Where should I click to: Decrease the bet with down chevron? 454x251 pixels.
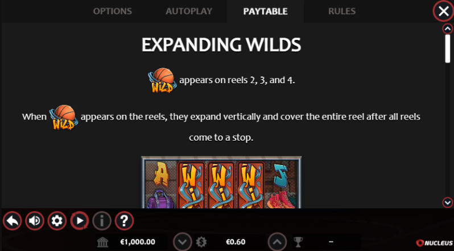click(x=183, y=242)
